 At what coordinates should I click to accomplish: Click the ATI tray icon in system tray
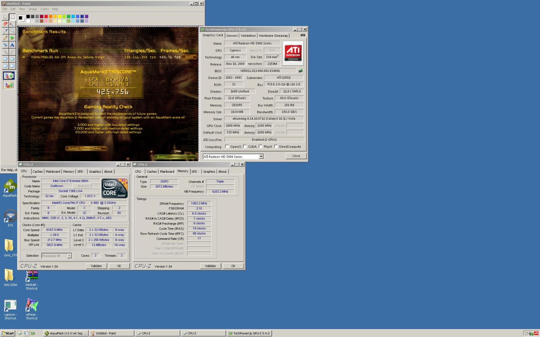pos(536,334)
